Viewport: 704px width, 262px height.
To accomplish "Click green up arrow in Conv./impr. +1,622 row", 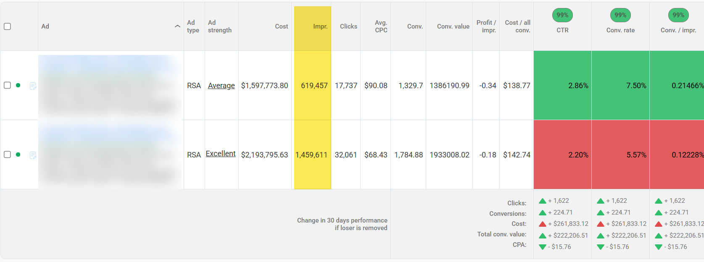I will 659,201.
